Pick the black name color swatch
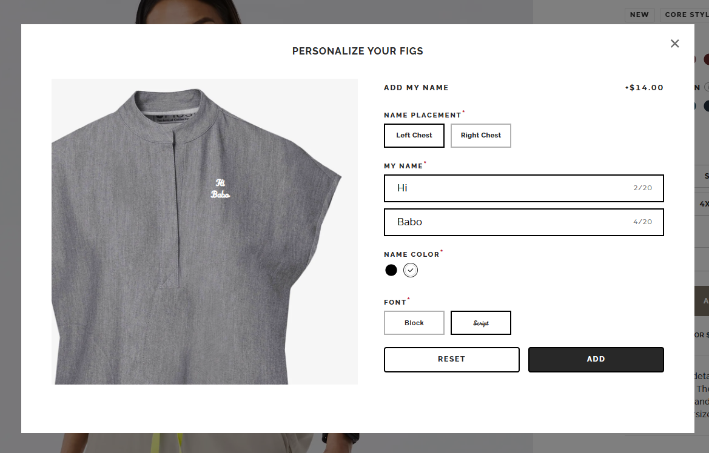 pos(391,270)
